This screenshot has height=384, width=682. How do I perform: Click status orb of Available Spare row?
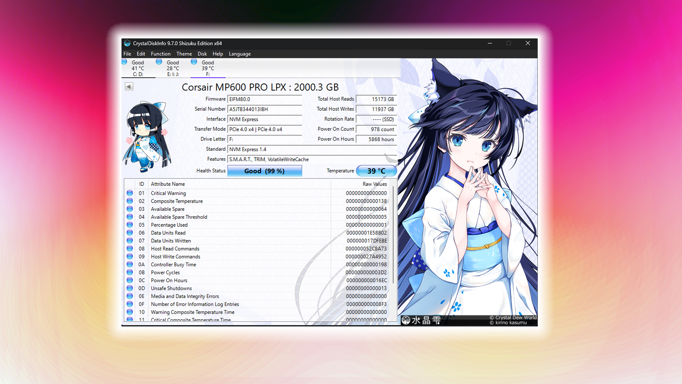click(x=130, y=209)
